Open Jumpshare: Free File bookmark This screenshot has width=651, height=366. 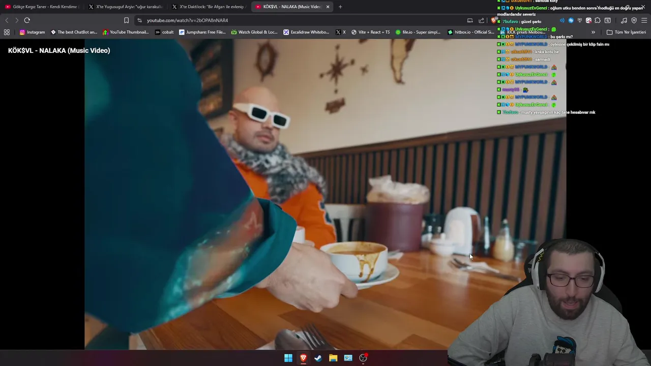(202, 32)
